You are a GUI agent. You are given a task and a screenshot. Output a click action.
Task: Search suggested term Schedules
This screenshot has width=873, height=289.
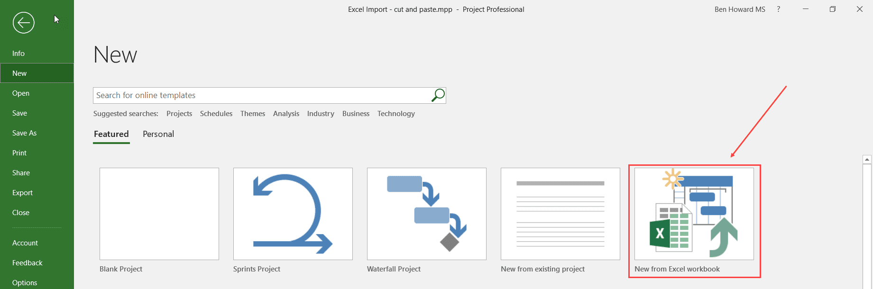[x=216, y=113]
